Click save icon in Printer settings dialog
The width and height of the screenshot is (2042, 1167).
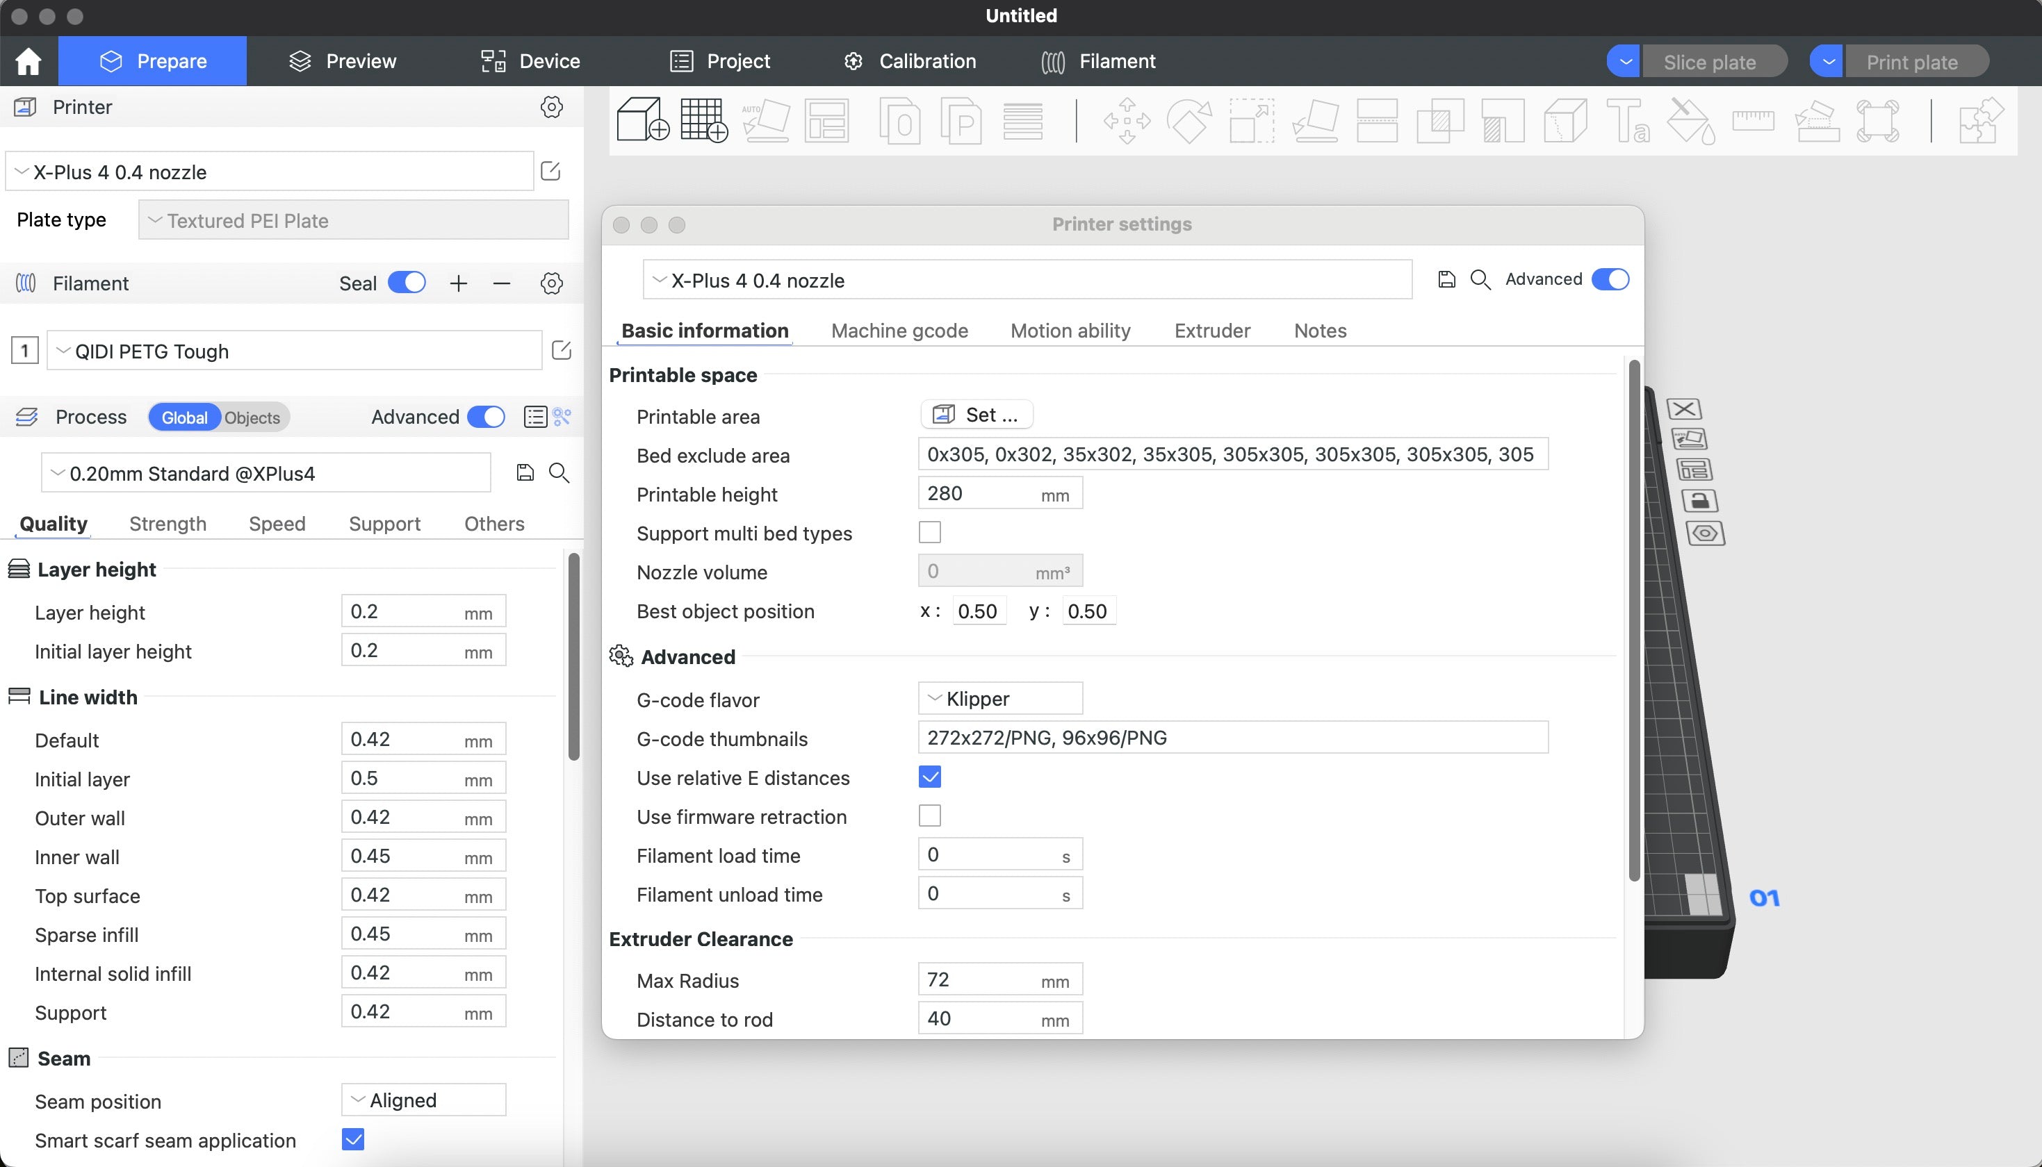pos(1446,279)
